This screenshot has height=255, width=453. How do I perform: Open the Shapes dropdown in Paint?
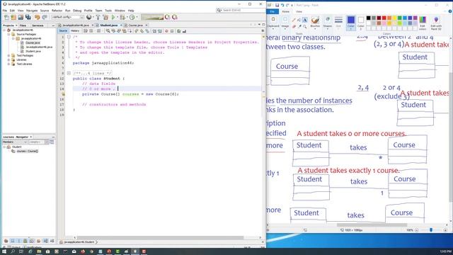(x=327, y=23)
